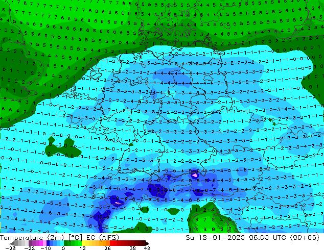Click the "-22" label on the color scale
This screenshot has height=250, width=324.
pyautogui.click(x=30, y=248)
